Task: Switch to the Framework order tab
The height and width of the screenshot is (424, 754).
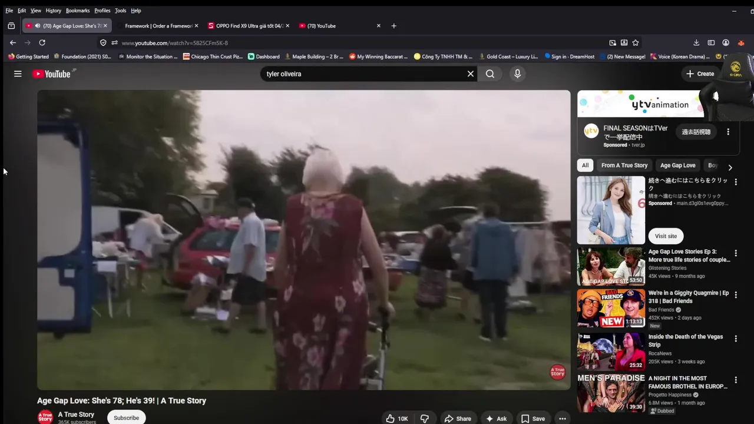Action: (158, 26)
